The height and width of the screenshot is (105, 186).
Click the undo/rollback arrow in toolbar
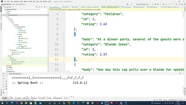click(x=176, y=4)
